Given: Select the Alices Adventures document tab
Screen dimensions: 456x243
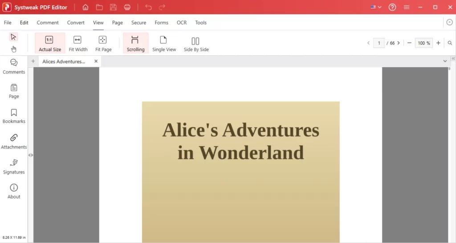Looking at the screenshot, I should tap(64, 62).
